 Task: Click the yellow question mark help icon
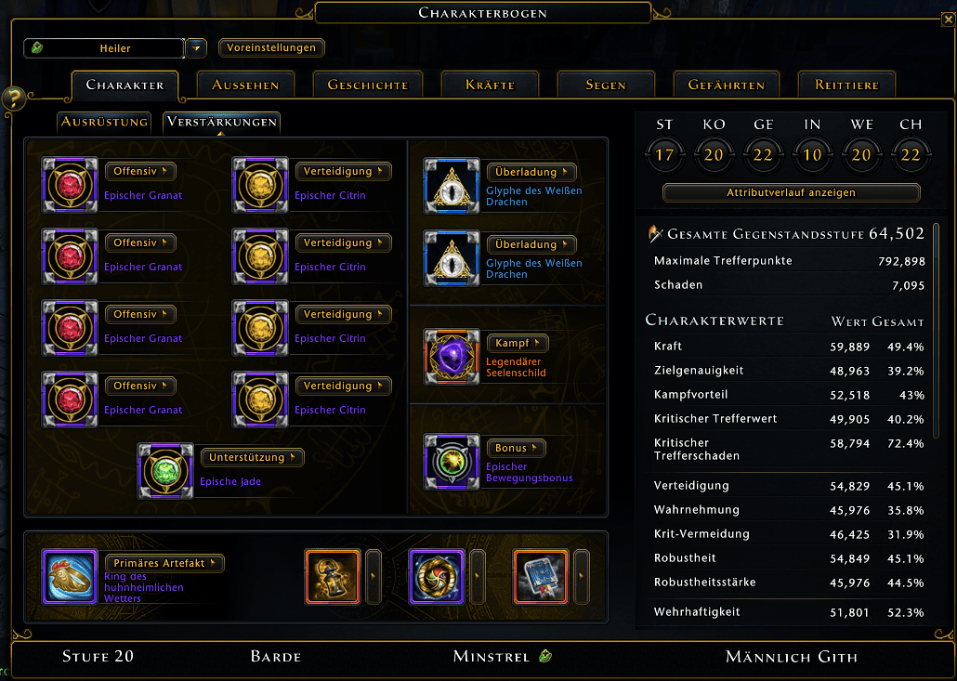pyautogui.click(x=14, y=98)
